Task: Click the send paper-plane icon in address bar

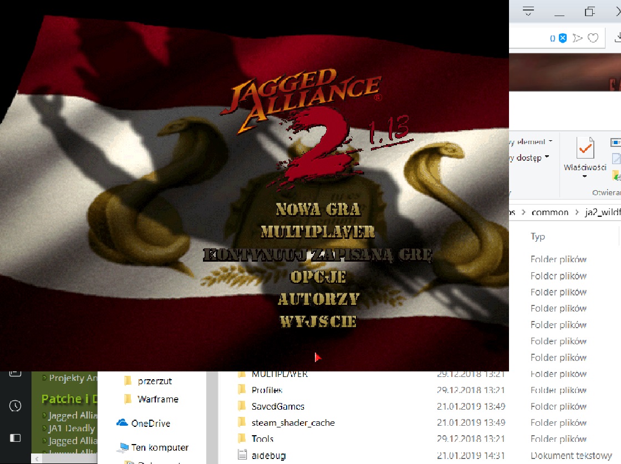Action: [x=578, y=38]
